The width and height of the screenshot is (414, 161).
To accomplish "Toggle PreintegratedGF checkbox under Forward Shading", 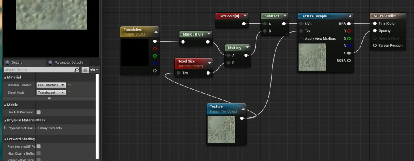I will (x=39, y=146).
